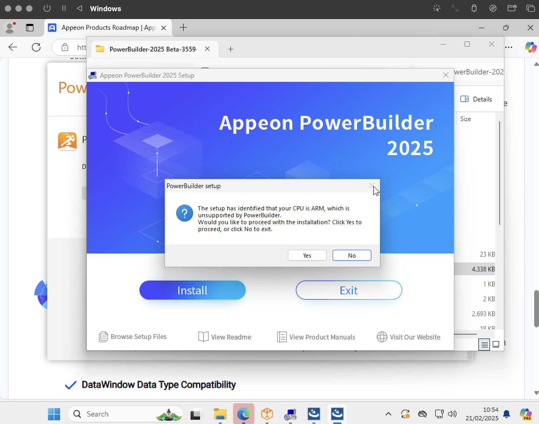Switch Explorer to details list view
The width and height of the screenshot is (539, 424).
point(484,344)
